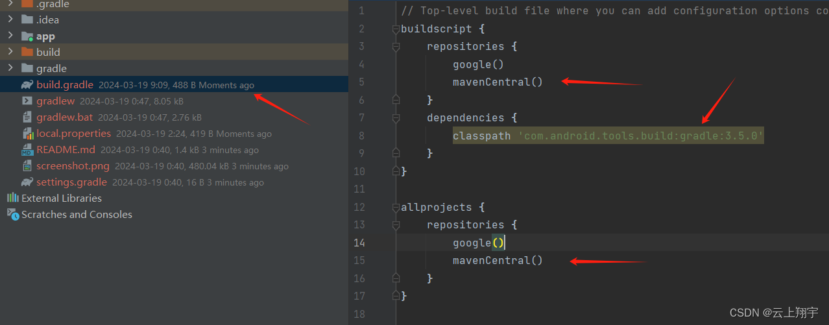Click the gradlew.bat file icon
The width and height of the screenshot is (829, 325).
(x=27, y=117)
